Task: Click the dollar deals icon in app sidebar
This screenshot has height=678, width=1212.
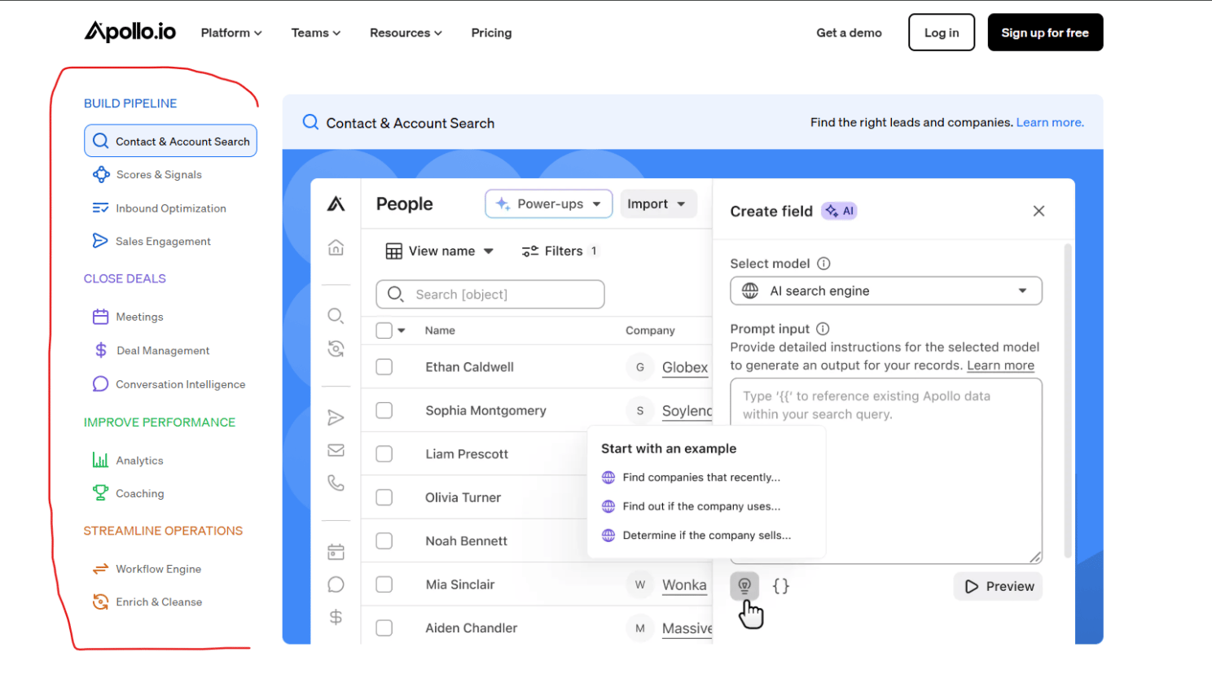Action: [x=336, y=617]
